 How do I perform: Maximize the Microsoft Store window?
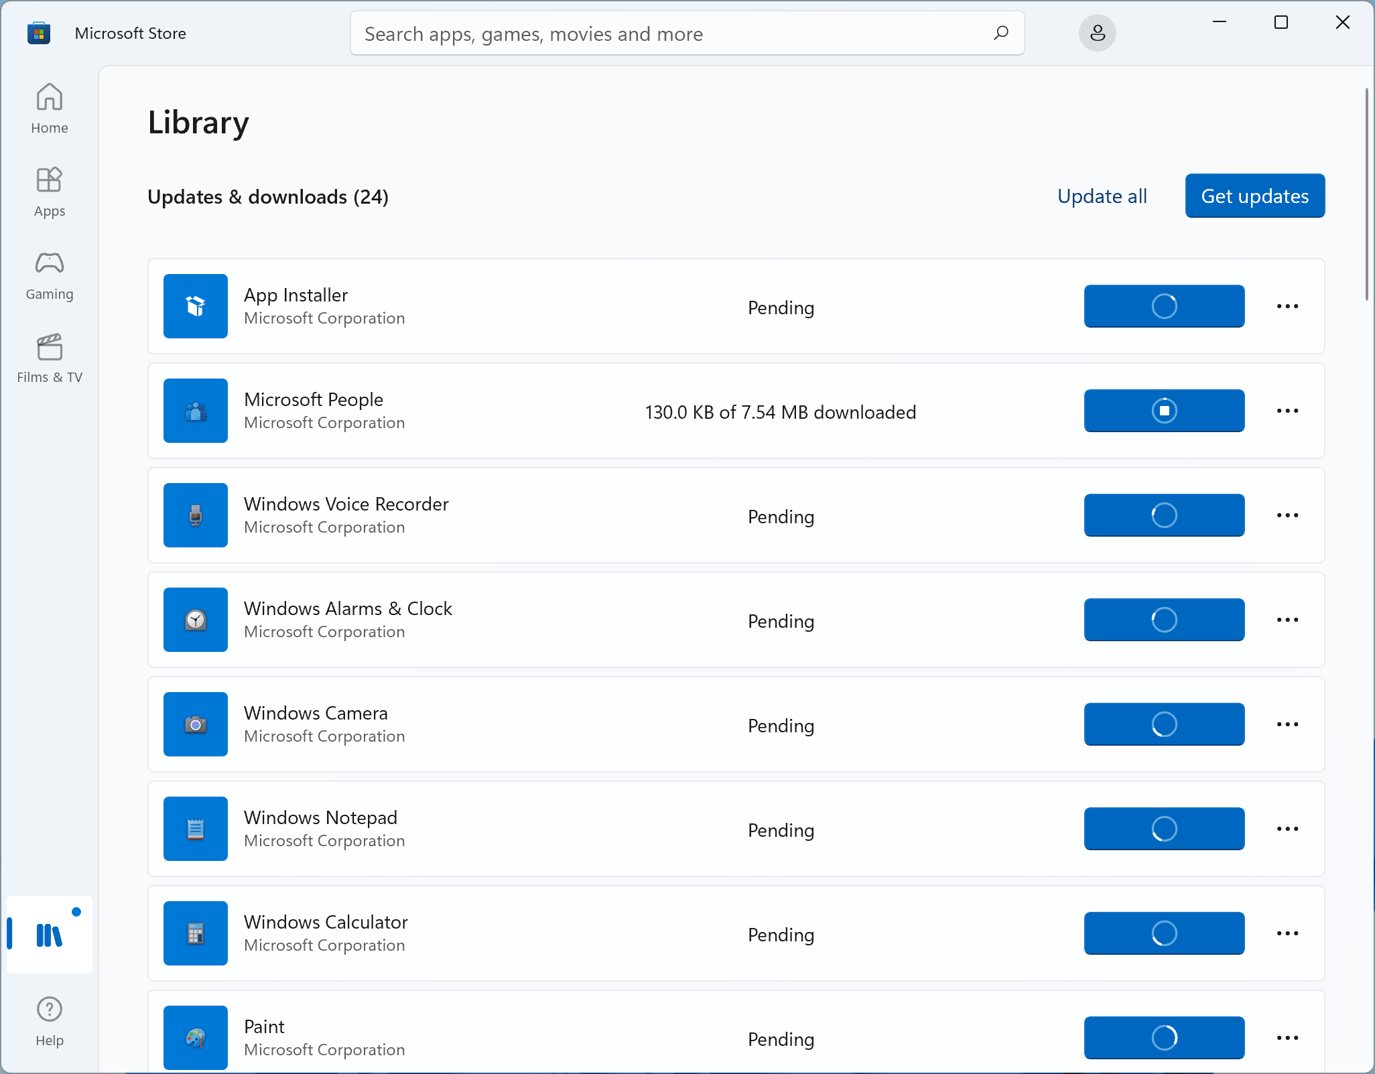(1281, 23)
